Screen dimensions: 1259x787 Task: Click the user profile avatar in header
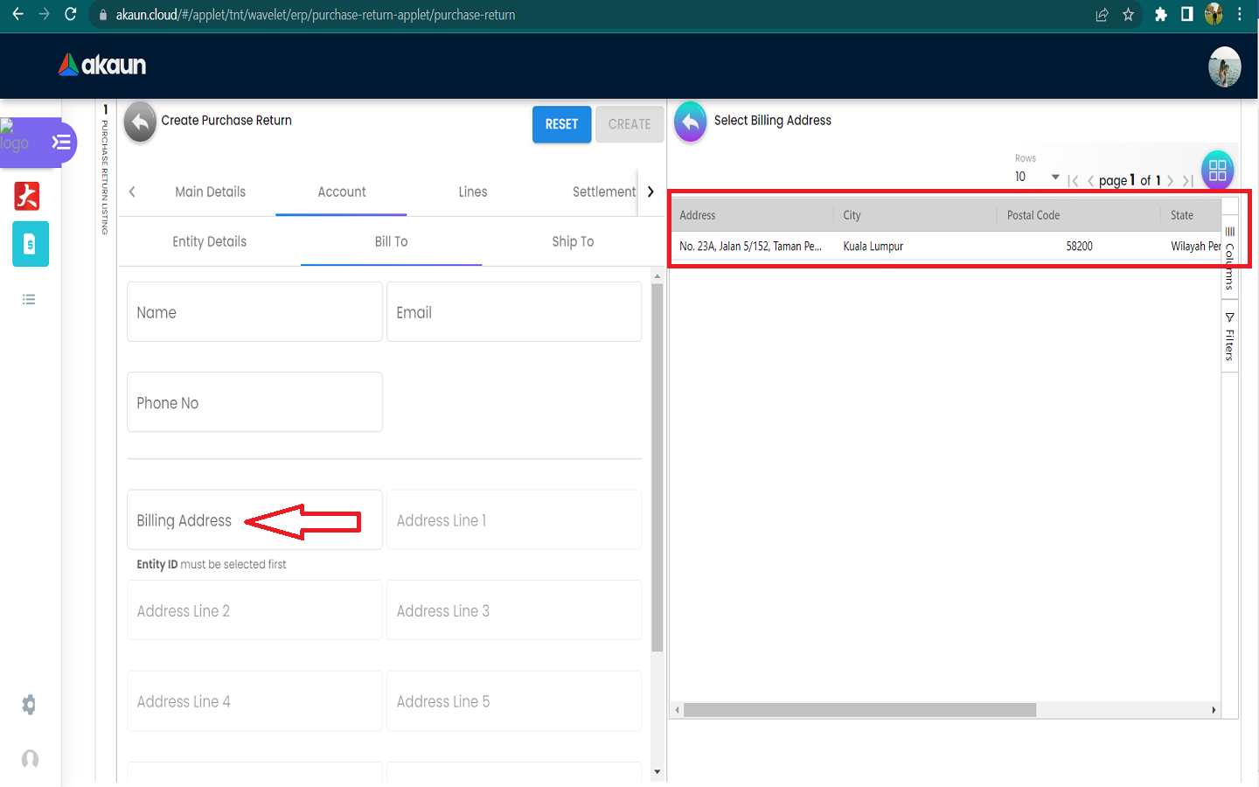(1224, 66)
